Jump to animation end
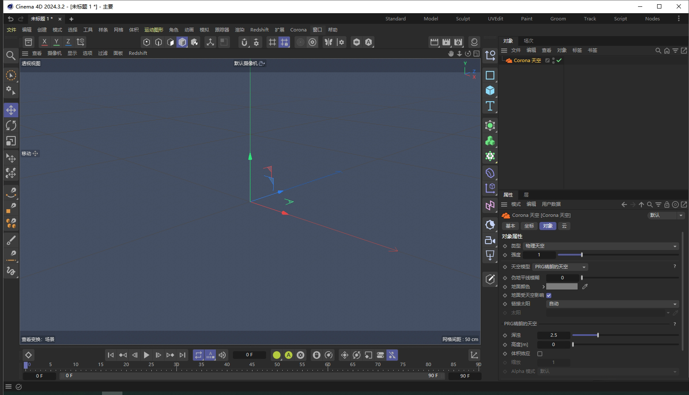The image size is (689, 395). (182, 355)
